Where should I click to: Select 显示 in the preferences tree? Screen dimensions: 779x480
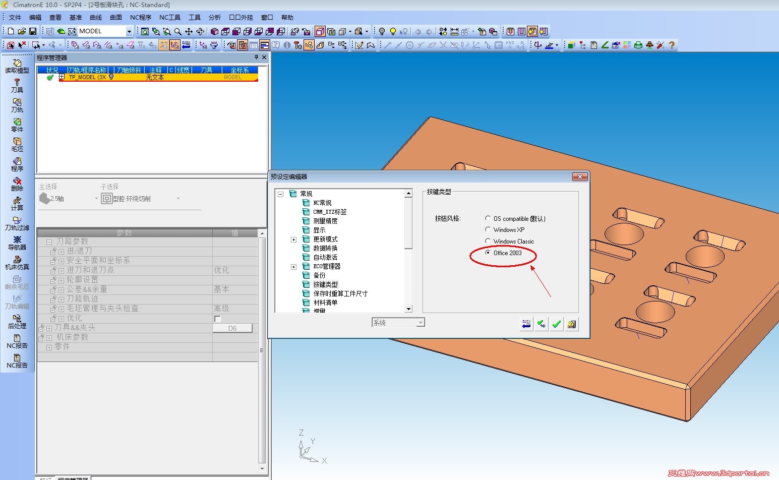click(319, 230)
